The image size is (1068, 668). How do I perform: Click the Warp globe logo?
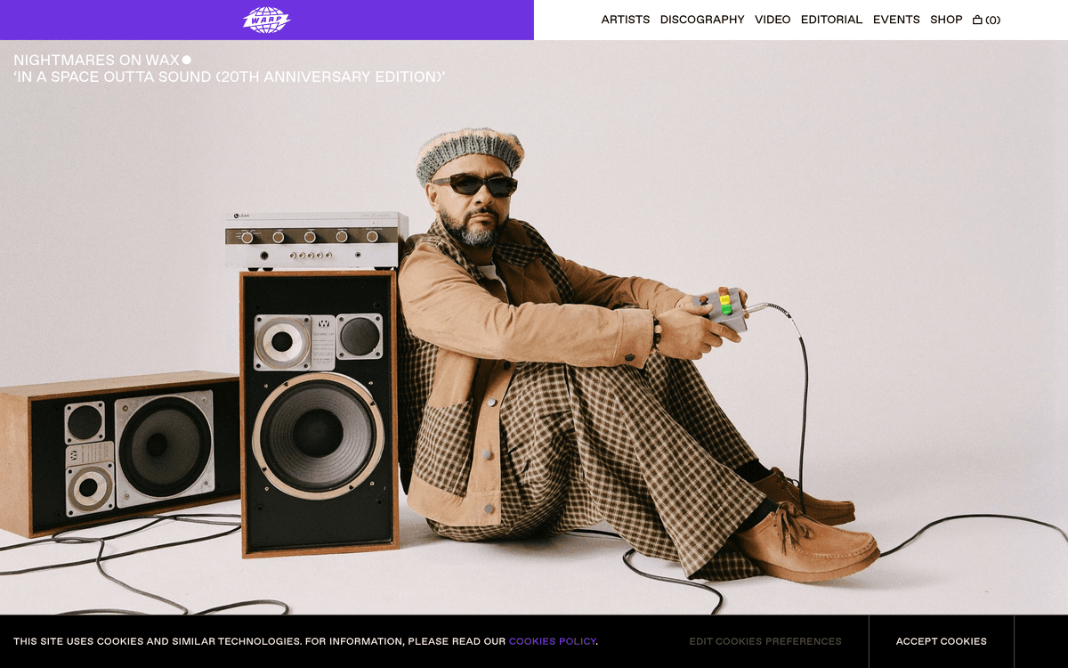(267, 20)
